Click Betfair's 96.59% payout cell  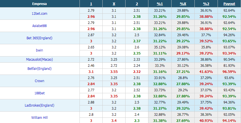(x=229, y=72)
